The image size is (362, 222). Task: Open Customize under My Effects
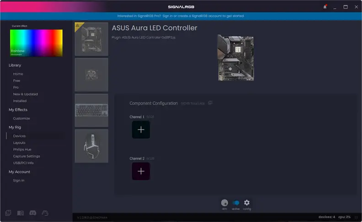pos(21,119)
